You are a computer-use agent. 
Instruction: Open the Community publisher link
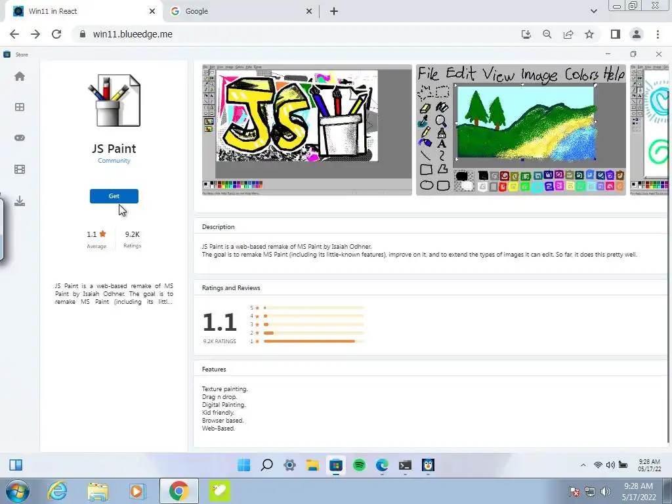(x=114, y=161)
